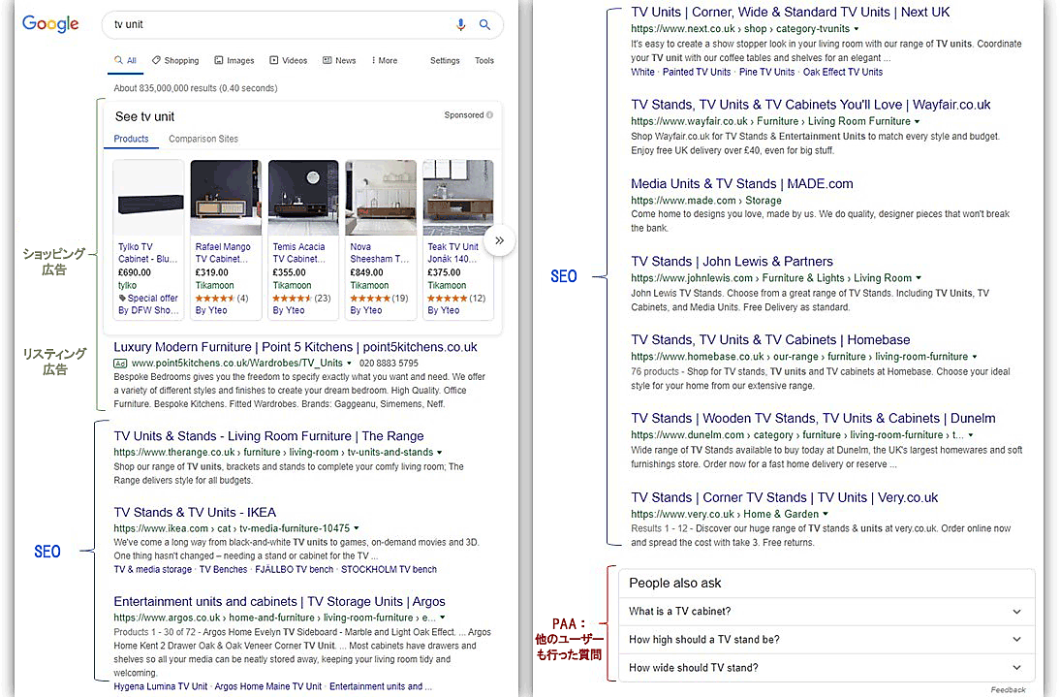Open the More menu

pyautogui.click(x=384, y=60)
